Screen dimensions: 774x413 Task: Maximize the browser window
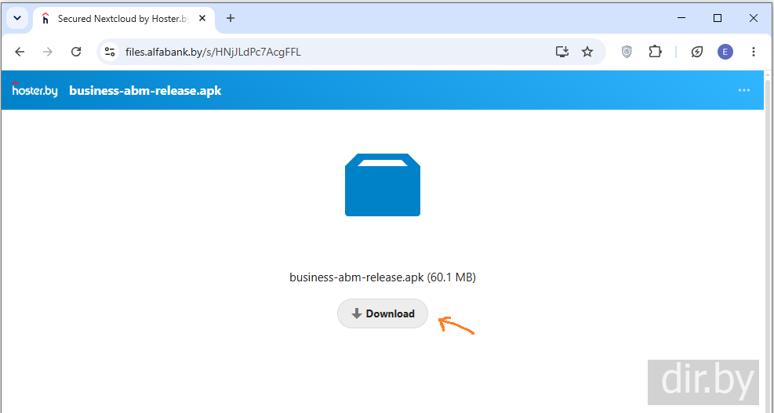(718, 18)
